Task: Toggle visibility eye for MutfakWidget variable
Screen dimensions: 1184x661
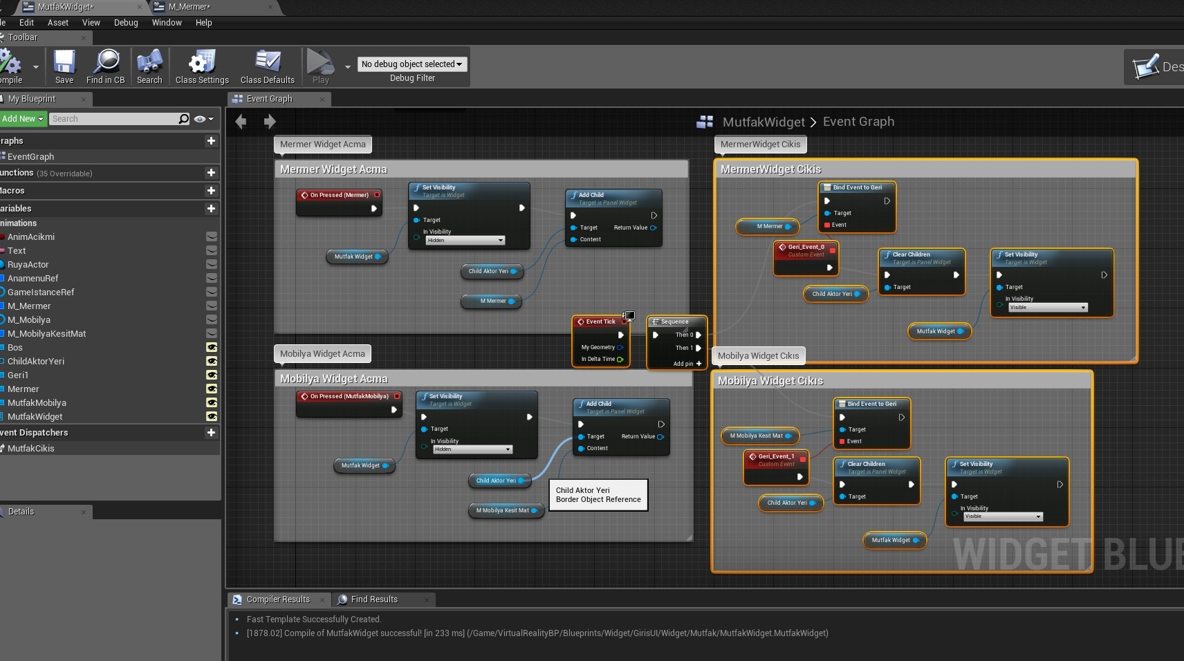Action: click(x=212, y=416)
